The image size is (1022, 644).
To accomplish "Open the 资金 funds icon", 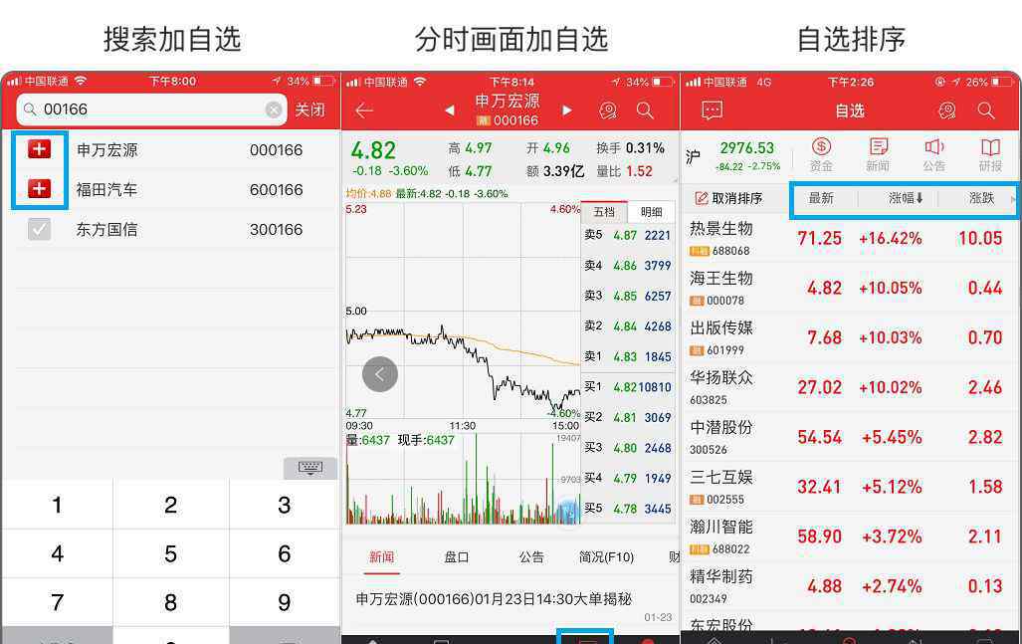I will tap(821, 155).
